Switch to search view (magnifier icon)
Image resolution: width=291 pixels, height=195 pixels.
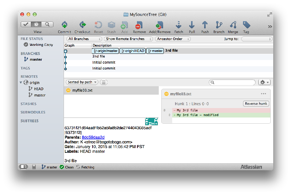(47, 24)
